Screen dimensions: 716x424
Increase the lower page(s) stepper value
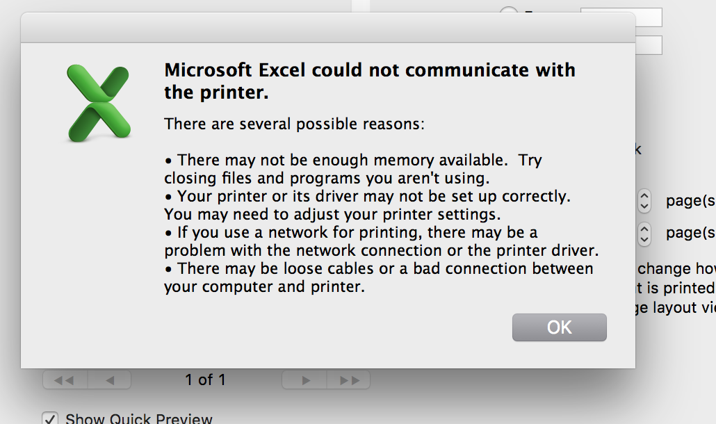644,227
